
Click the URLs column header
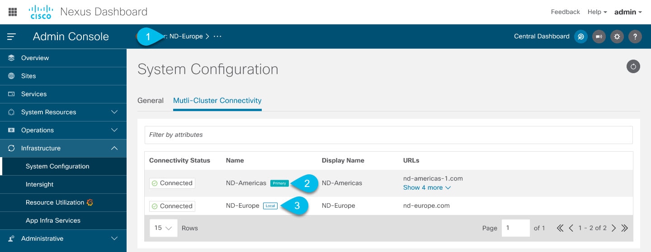coord(411,160)
